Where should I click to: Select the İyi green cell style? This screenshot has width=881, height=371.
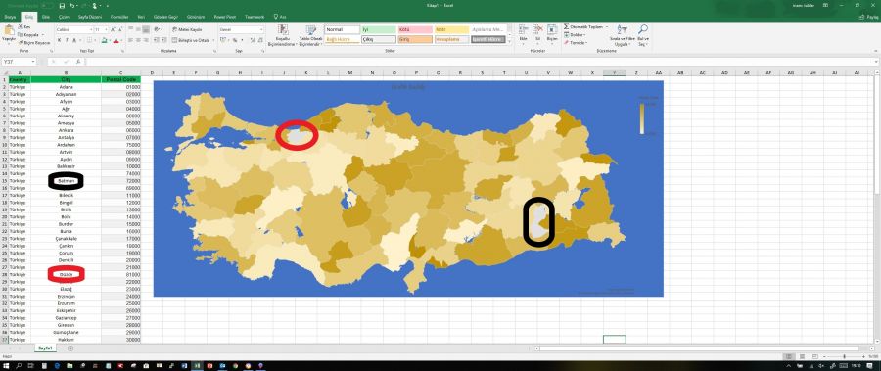coord(379,29)
